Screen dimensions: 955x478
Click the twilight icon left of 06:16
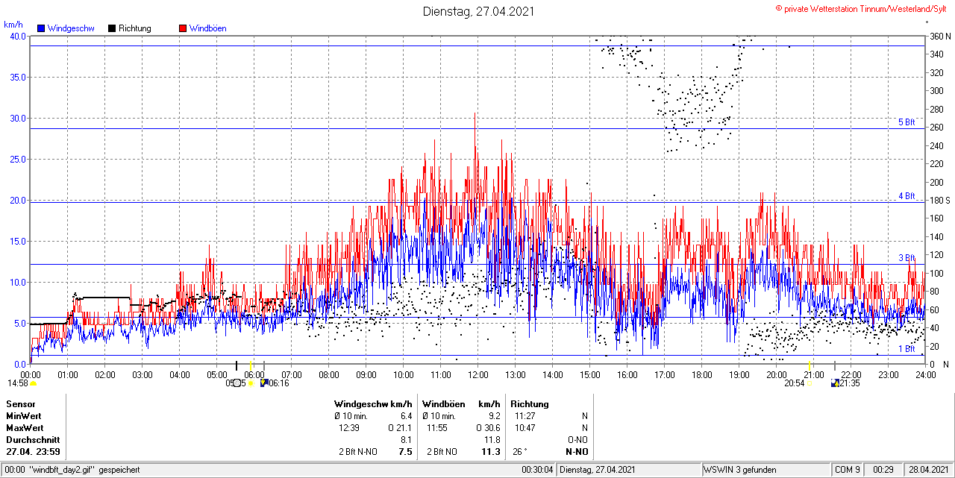pos(264,383)
